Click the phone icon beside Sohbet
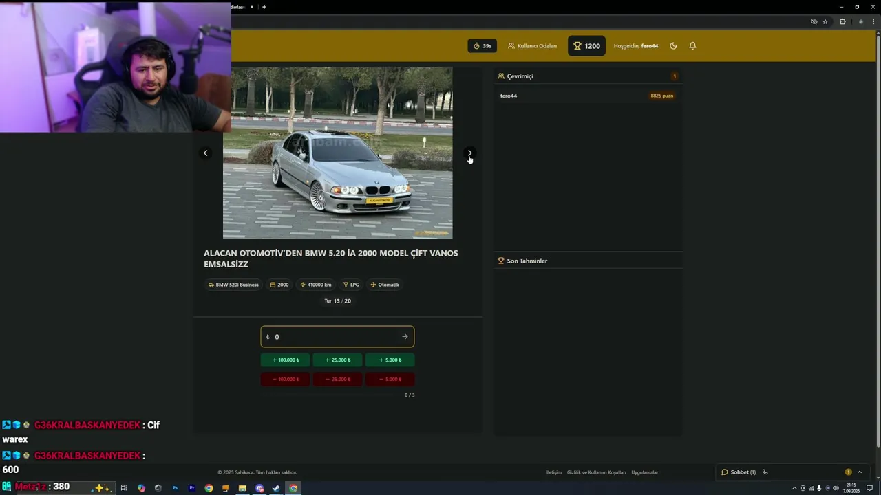Screen dimensions: 881x495 [x=765, y=472]
